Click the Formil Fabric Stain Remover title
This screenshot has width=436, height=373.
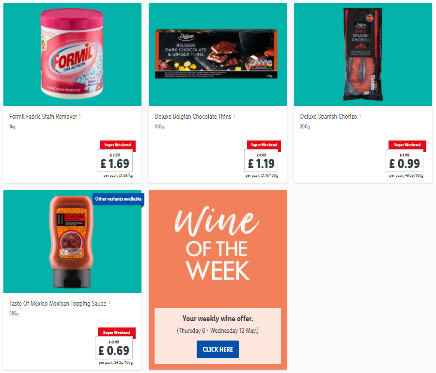point(43,116)
